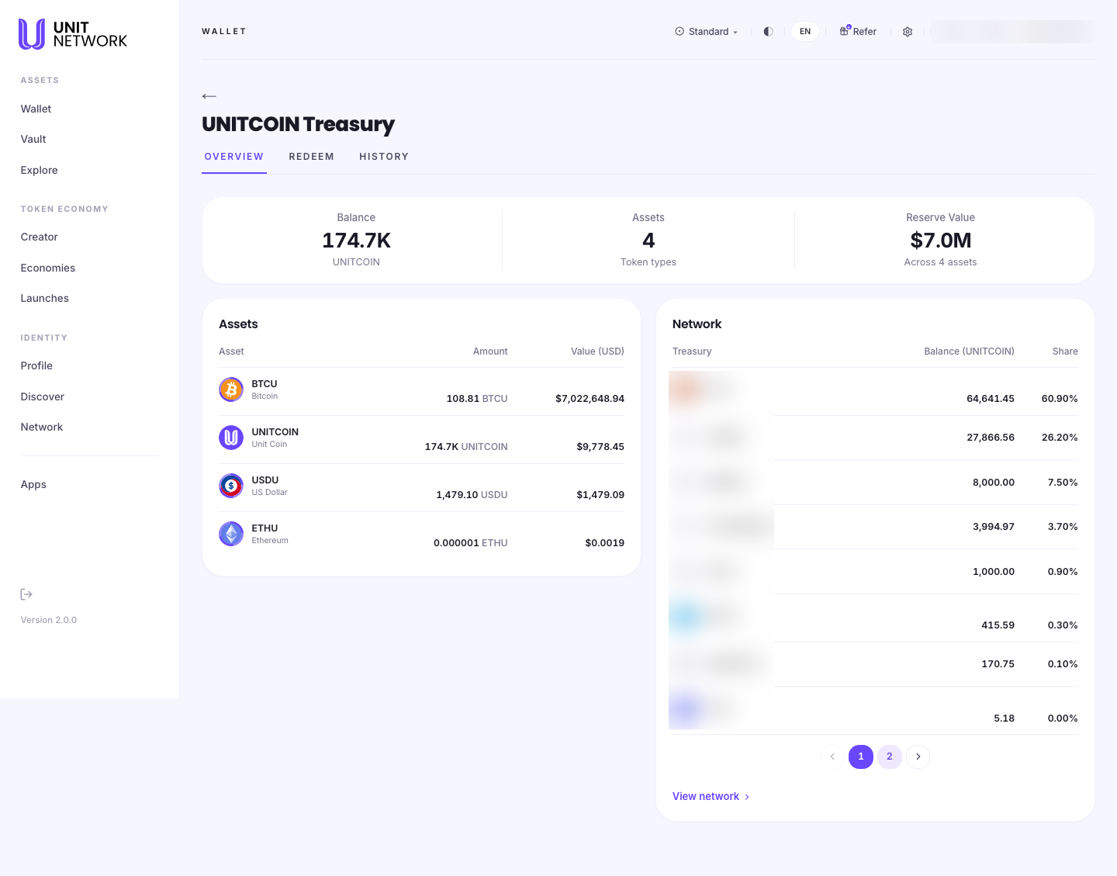1117x876 pixels.
Task: Click the Amount column header
Action: point(490,351)
